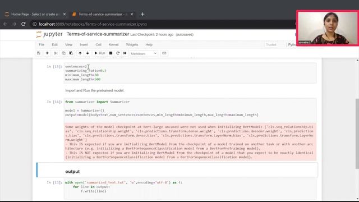Click the Trusted notebook indicator
This screenshot has width=359, height=202.
coord(271,45)
